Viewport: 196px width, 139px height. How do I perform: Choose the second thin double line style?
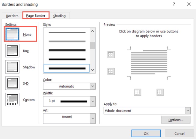point(67,41)
